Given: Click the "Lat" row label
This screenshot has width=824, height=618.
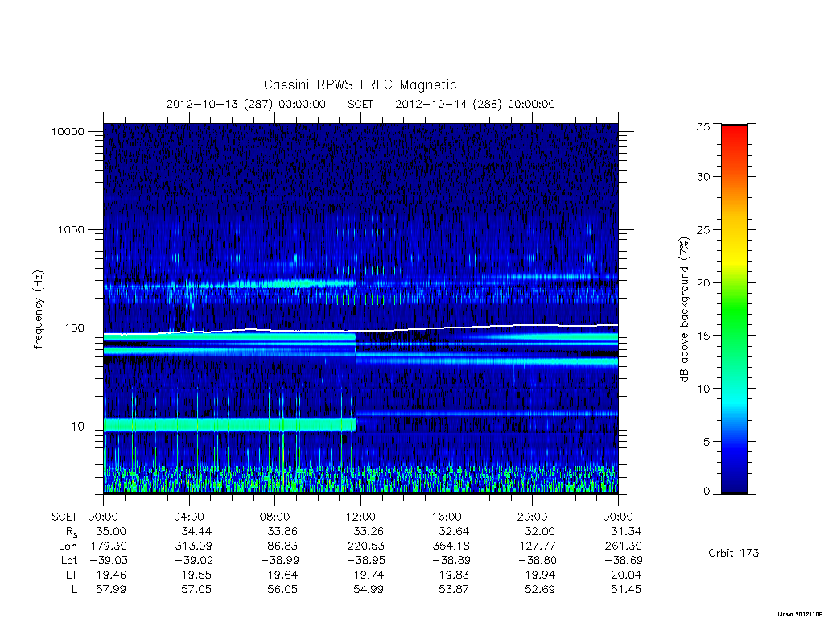Looking at the screenshot, I should (x=68, y=560).
